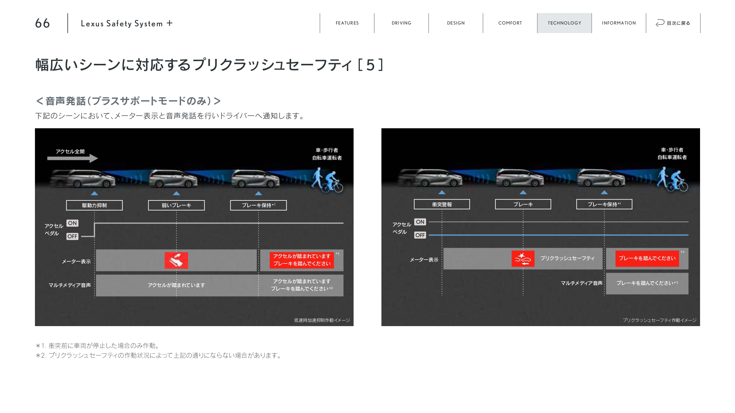The height and width of the screenshot is (413, 735).
Task: Click the gray アクセル全開 arrow
Action: tap(73, 158)
